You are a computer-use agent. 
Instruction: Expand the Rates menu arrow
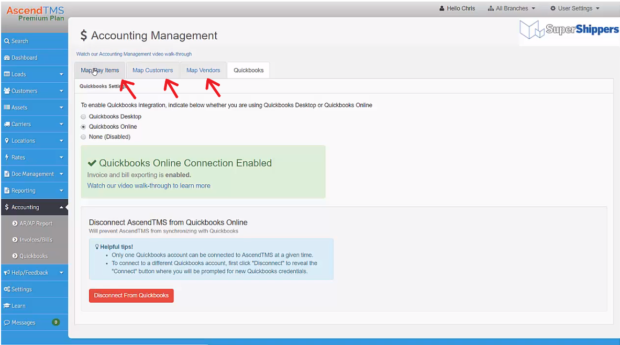pyautogui.click(x=61, y=157)
